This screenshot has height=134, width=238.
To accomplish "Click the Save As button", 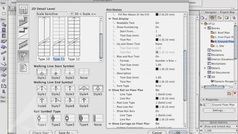I will (66, 133).
